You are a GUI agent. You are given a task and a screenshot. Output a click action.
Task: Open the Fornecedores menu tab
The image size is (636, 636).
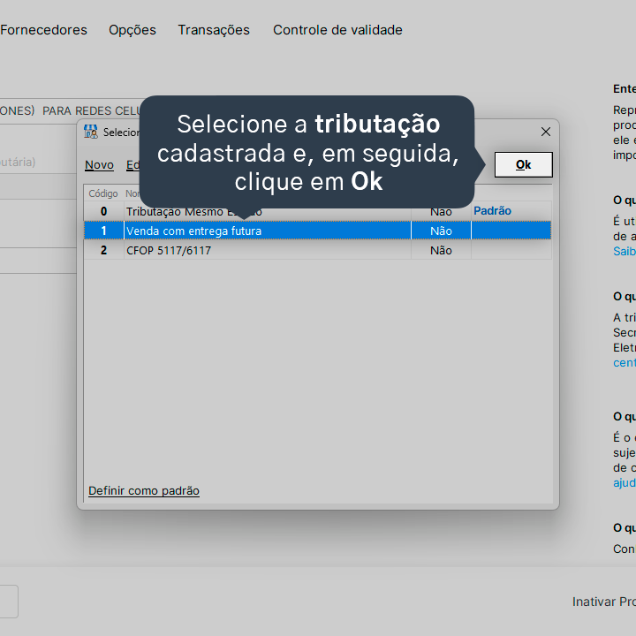coord(43,30)
